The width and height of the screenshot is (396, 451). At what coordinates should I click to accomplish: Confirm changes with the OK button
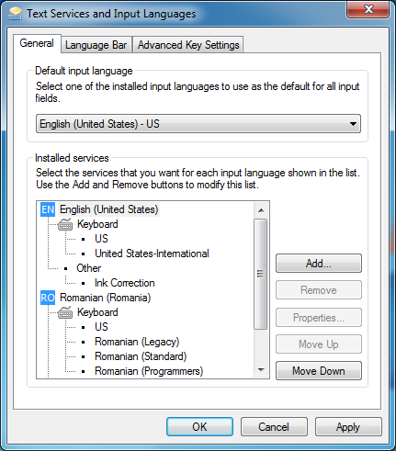(x=199, y=427)
